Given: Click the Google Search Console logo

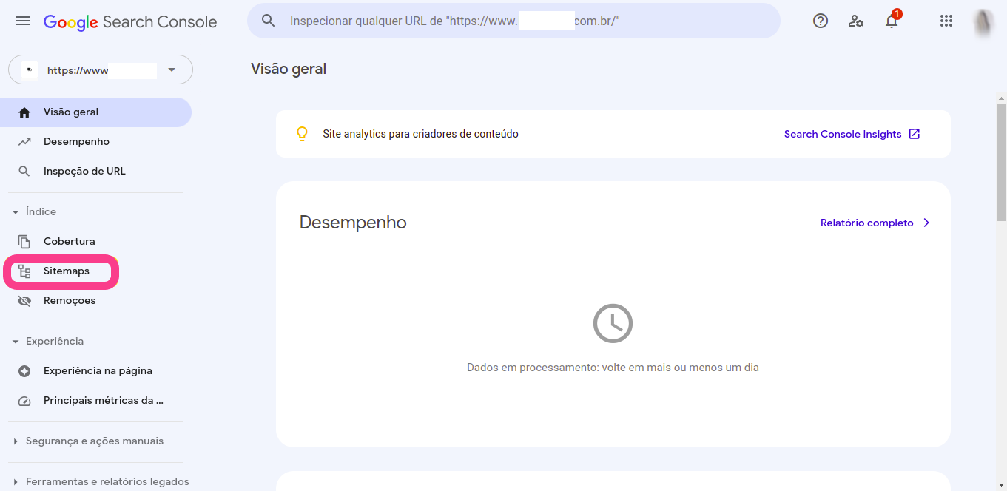Looking at the screenshot, I should 130,21.
